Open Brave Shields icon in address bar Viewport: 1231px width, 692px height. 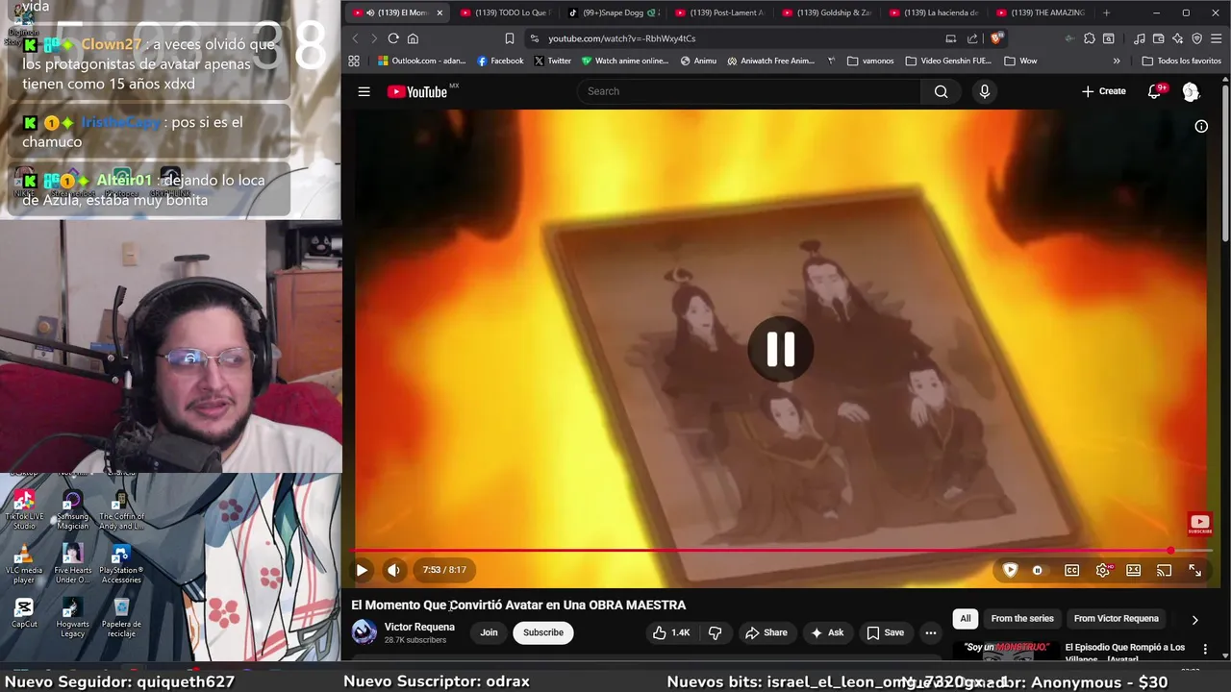pyautogui.click(x=995, y=38)
